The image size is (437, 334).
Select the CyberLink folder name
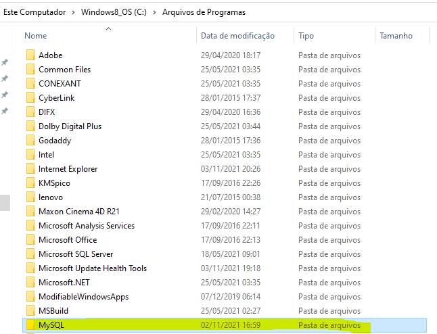(57, 98)
